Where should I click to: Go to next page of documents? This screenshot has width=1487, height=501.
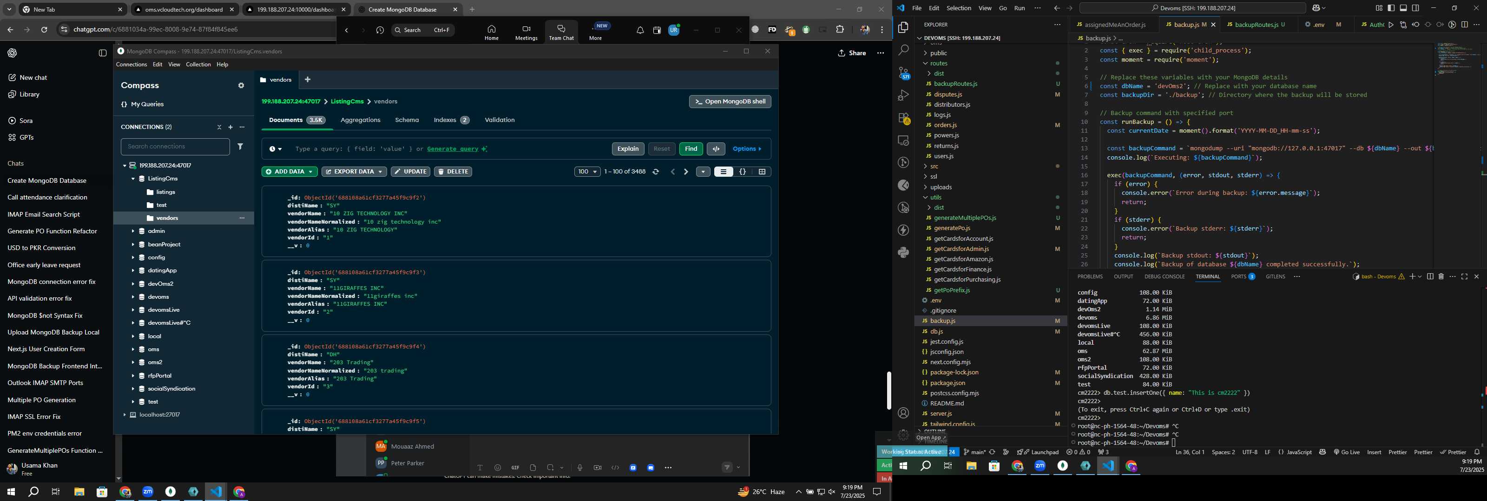686,172
